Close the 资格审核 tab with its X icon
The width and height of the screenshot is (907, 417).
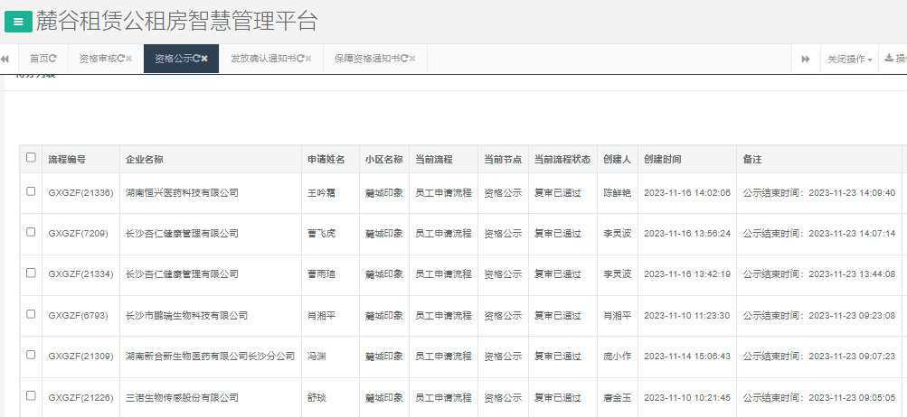(129, 59)
